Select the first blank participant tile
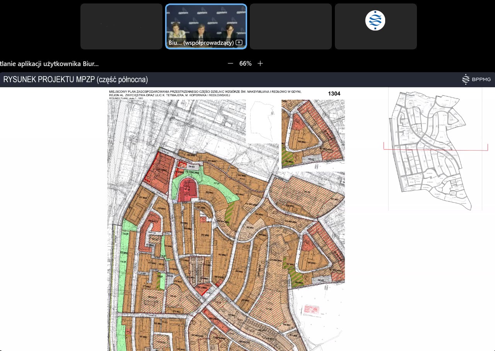495x351 pixels. click(x=121, y=26)
